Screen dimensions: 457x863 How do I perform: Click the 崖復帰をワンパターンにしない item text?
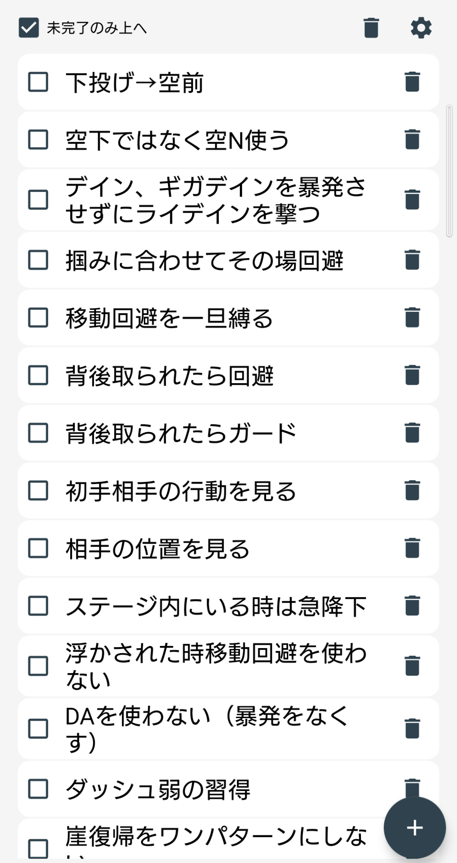click(215, 837)
